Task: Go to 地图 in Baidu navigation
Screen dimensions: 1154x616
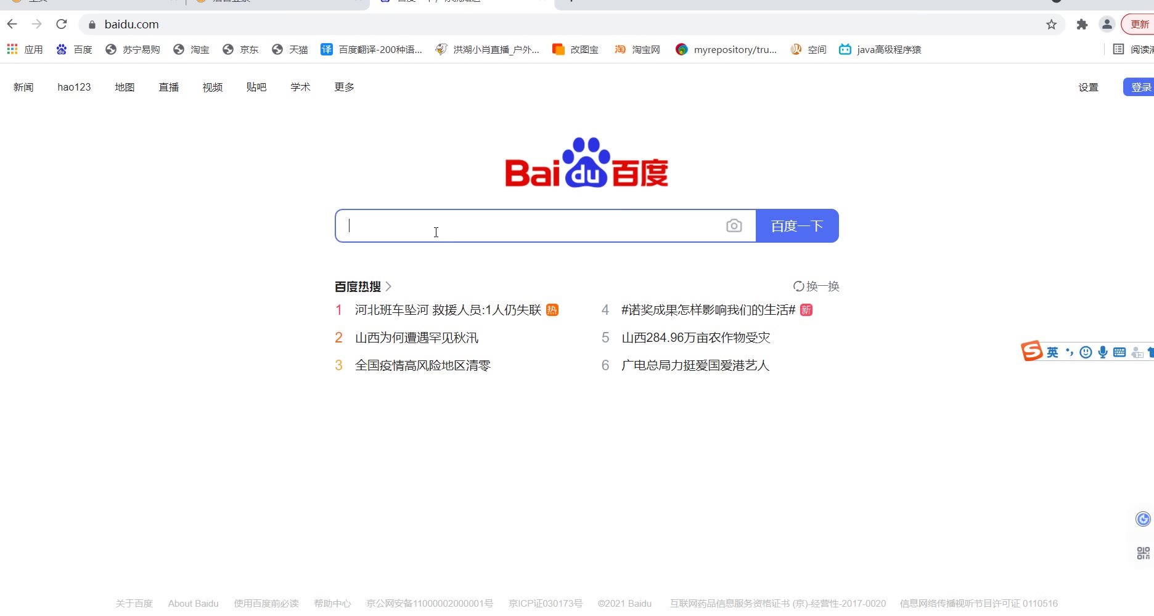Action: 125,87
